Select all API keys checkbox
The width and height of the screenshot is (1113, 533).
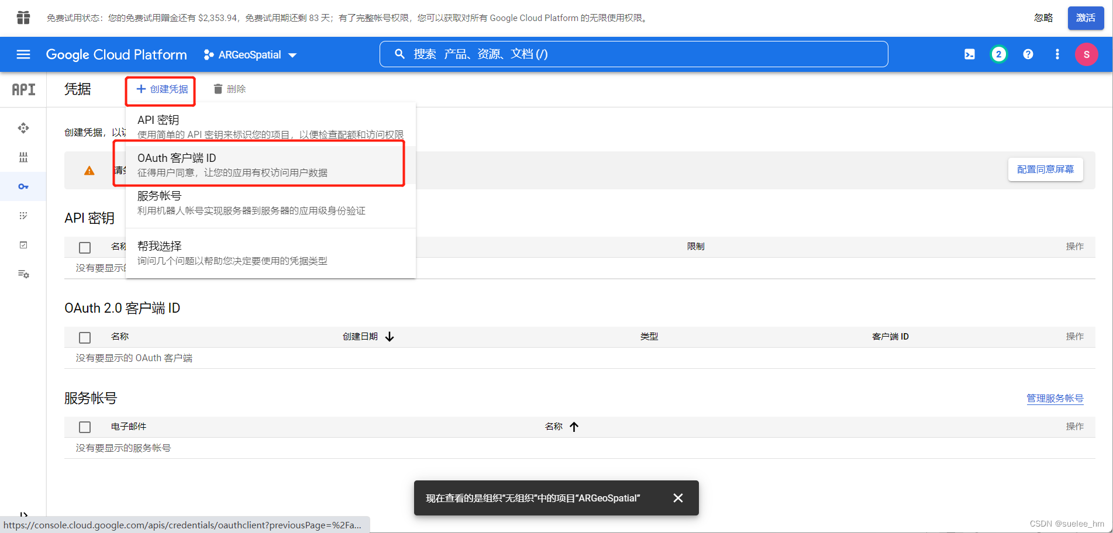coord(85,248)
